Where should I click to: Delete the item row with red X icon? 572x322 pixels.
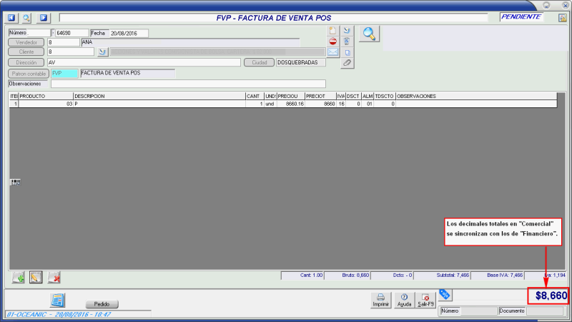pos(54,277)
